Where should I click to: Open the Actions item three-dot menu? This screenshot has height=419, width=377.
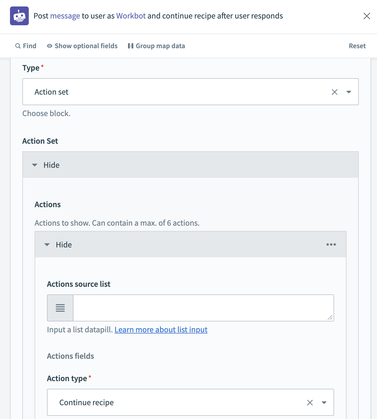(x=331, y=244)
